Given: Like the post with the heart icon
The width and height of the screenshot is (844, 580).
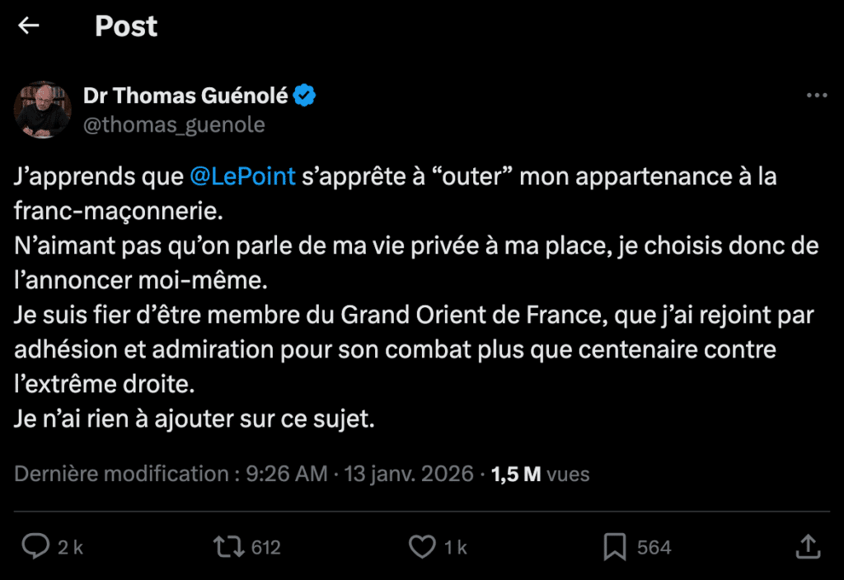Looking at the screenshot, I should coord(422,546).
